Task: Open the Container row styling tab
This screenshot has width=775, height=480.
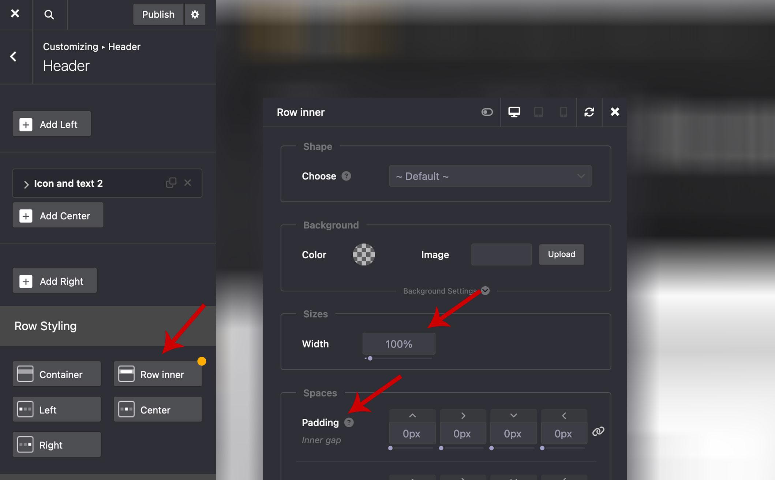Action: click(x=57, y=374)
